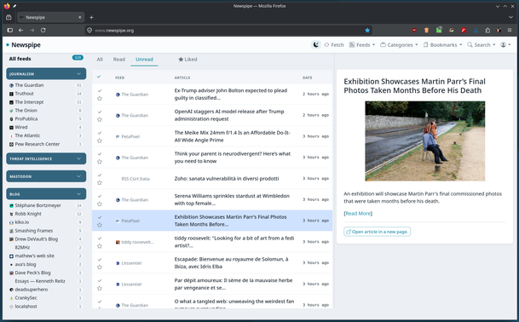519x322 pixels.
Task: Click the Fetch refresh icon
Action: click(x=326, y=44)
